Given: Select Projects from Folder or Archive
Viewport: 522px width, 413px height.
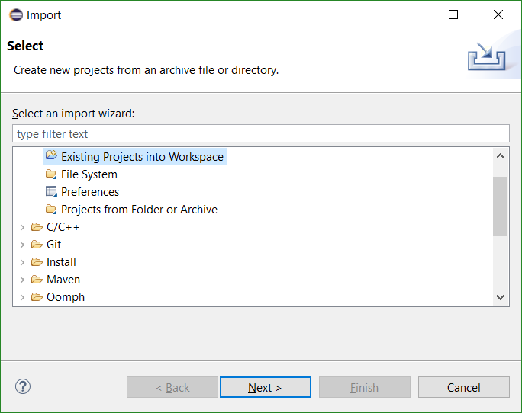Looking at the screenshot, I should [139, 210].
